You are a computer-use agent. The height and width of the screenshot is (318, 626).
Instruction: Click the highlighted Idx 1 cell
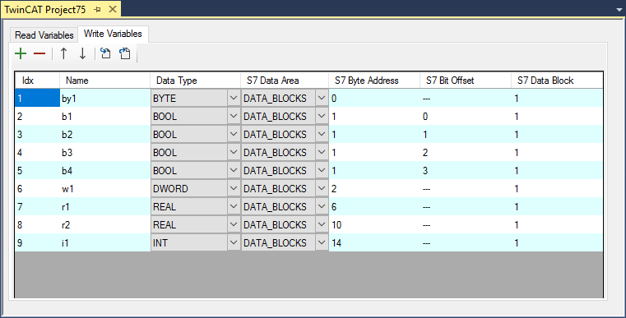tap(37, 98)
